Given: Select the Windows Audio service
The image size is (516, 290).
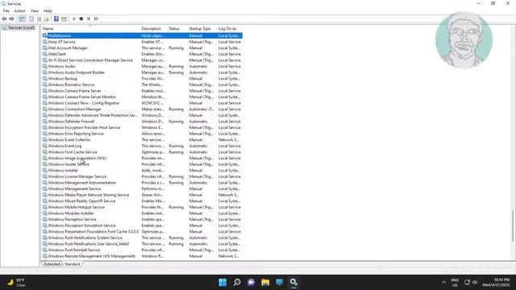Looking at the screenshot, I should [x=142, y=66].
